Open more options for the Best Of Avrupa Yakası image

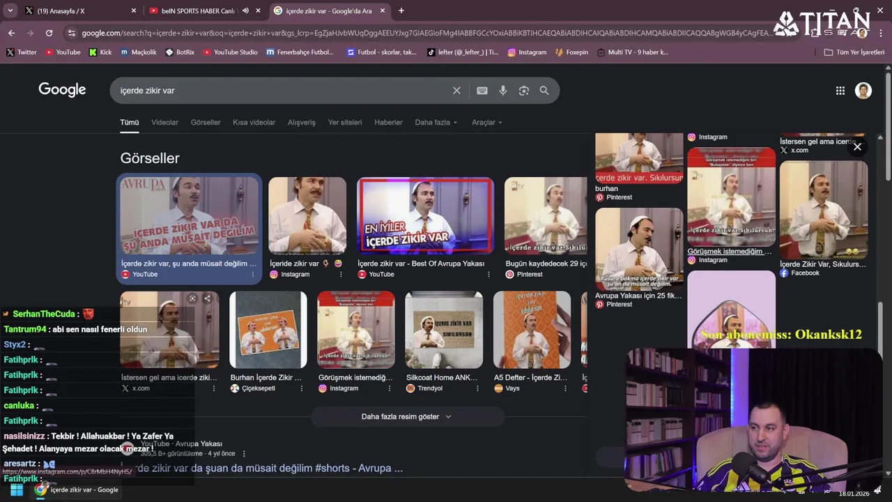pyautogui.click(x=488, y=275)
